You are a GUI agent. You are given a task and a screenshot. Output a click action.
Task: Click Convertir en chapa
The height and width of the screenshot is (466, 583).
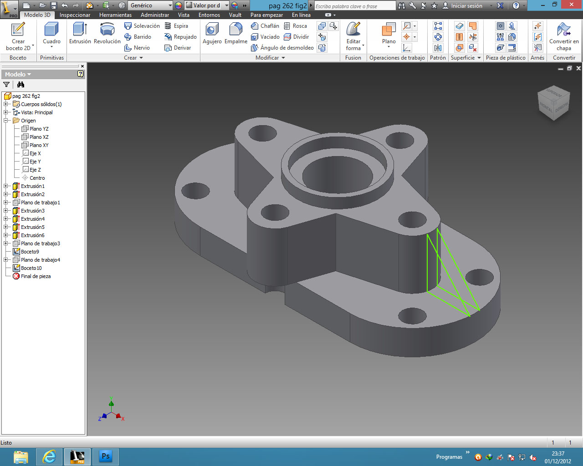pyautogui.click(x=564, y=36)
